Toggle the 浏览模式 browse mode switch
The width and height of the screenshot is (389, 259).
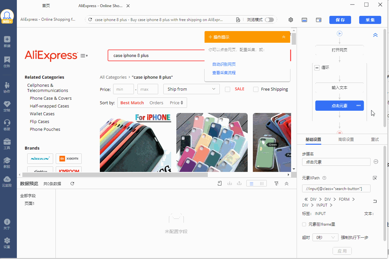tap(269, 20)
